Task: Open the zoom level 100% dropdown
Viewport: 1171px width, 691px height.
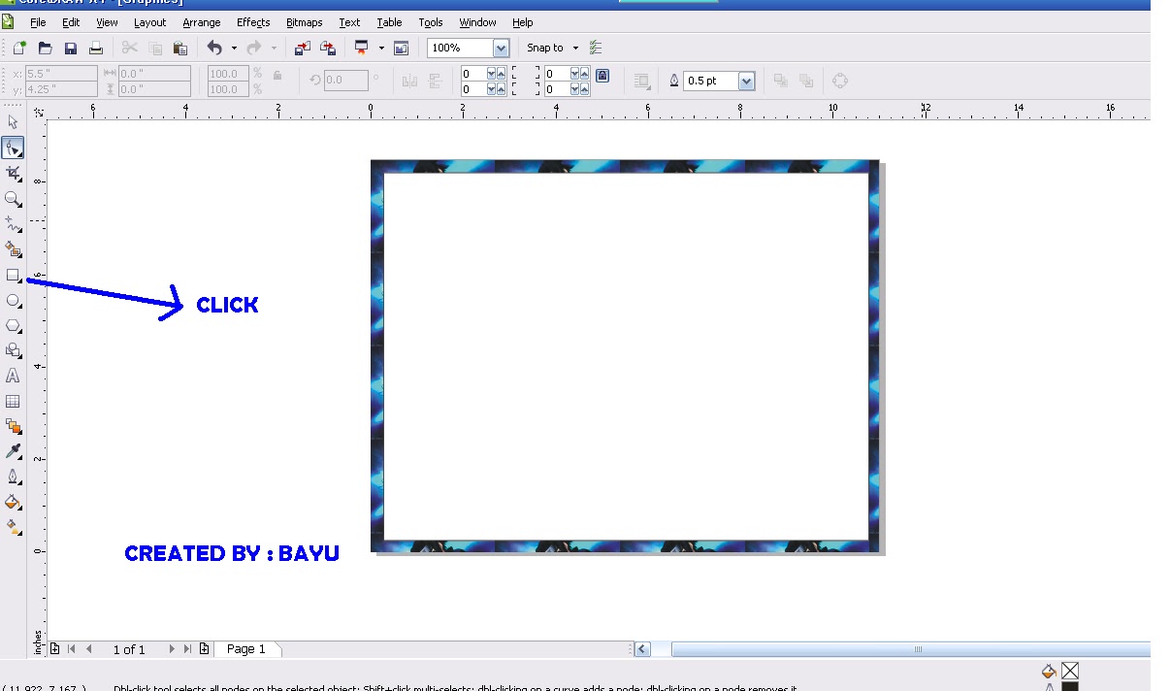Action: [501, 48]
